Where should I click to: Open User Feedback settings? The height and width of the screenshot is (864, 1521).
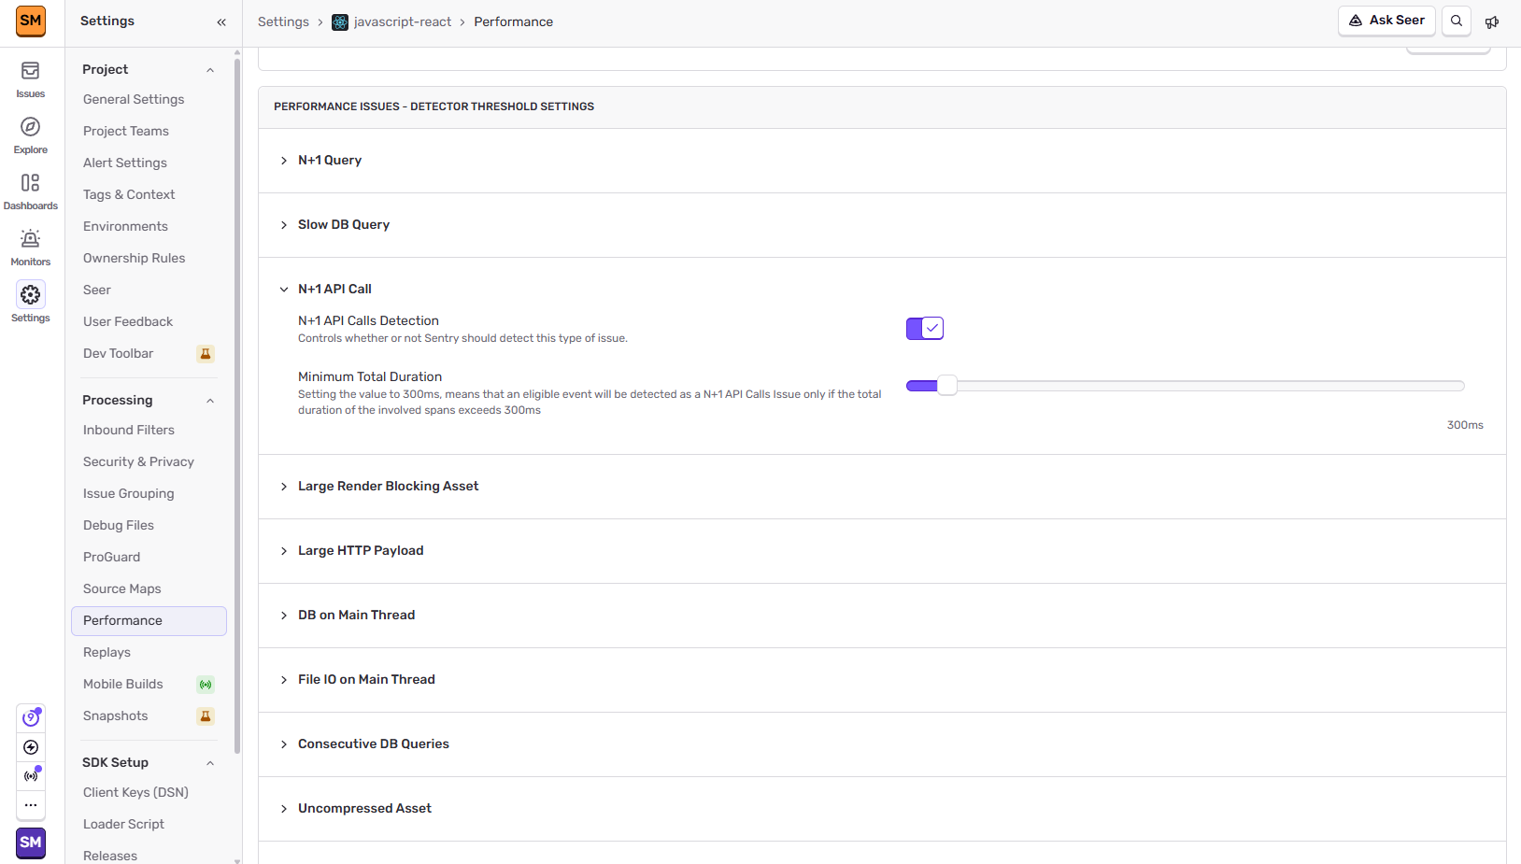point(149,322)
